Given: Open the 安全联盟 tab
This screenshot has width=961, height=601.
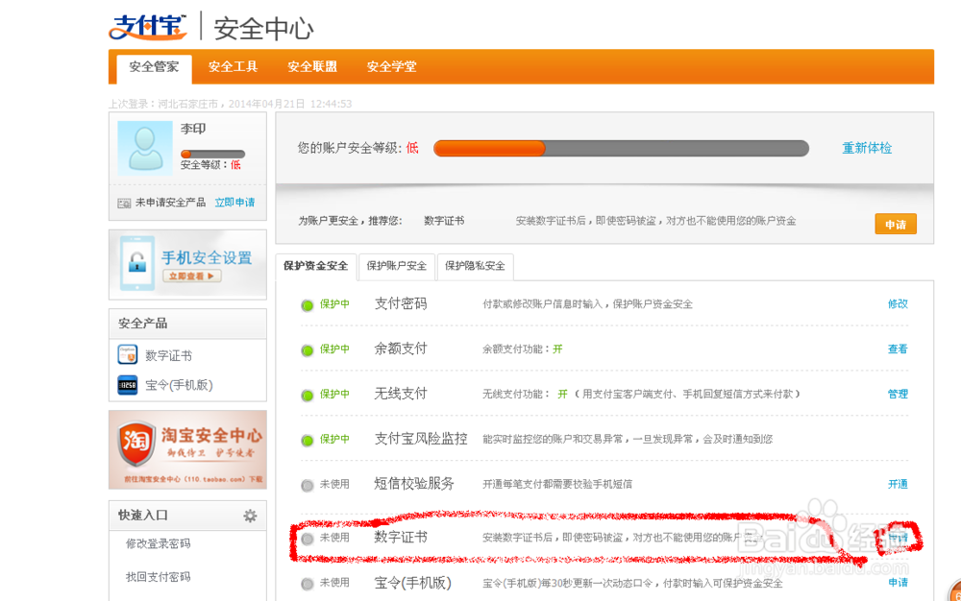Looking at the screenshot, I should click(x=312, y=66).
